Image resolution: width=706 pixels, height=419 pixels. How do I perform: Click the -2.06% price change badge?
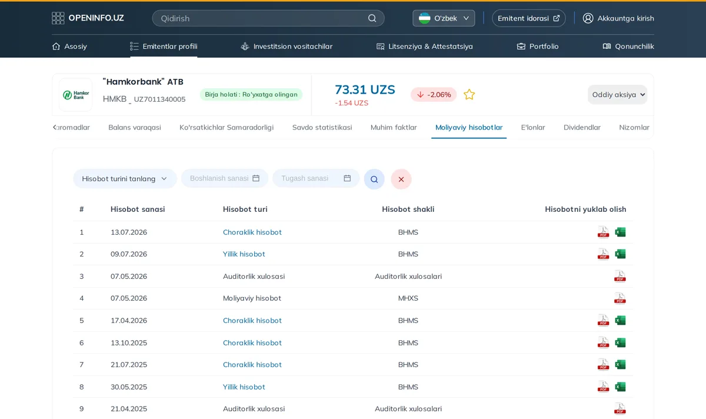[434, 94]
